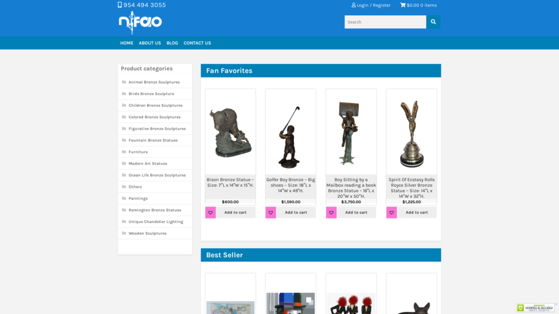This screenshot has height=314, width=559.
Task: Go to the HOME menu item
Action: 127,43
